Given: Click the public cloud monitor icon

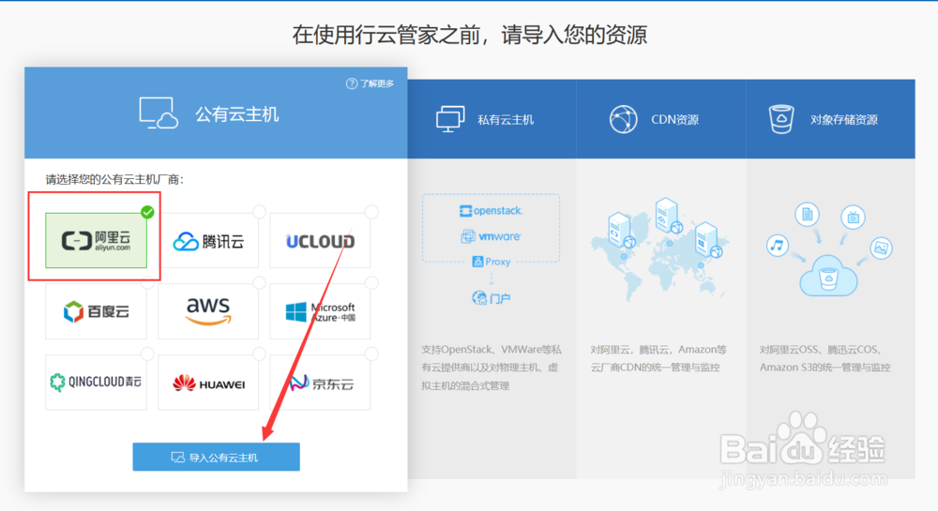Looking at the screenshot, I should click(159, 113).
